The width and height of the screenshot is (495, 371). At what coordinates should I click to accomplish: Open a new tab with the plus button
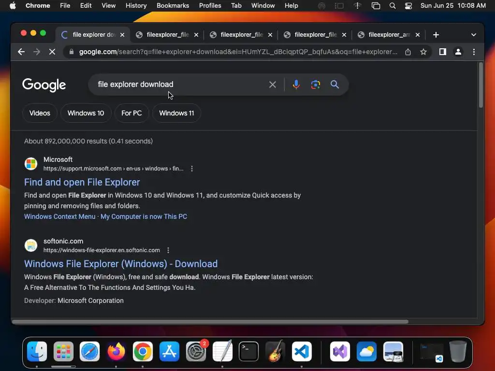(x=436, y=35)
